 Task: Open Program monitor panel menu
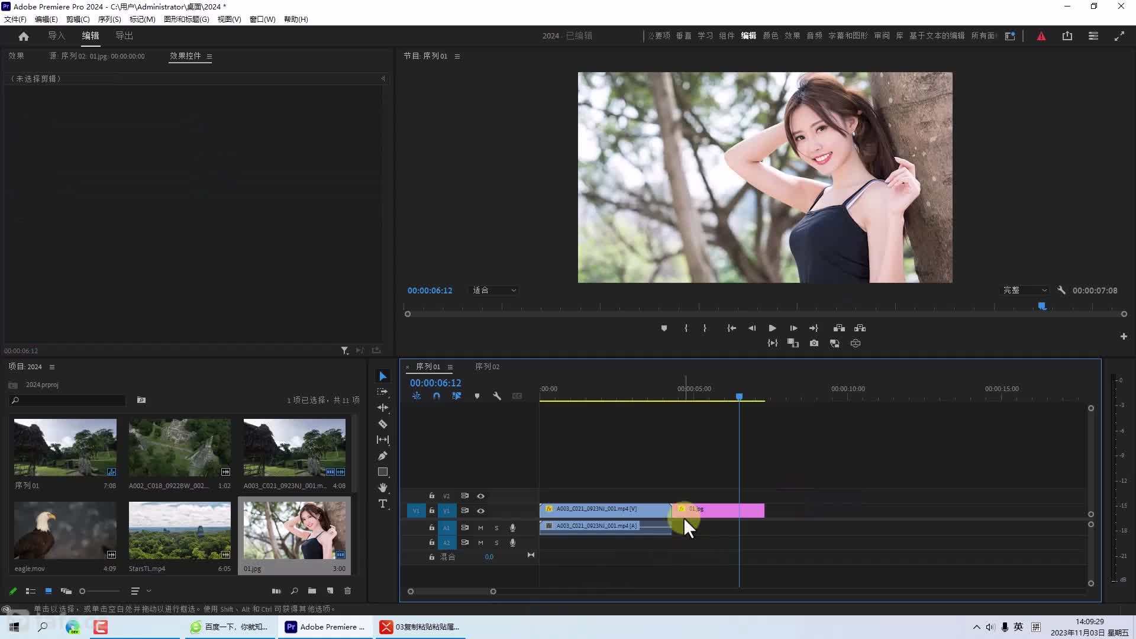point(457,56)
